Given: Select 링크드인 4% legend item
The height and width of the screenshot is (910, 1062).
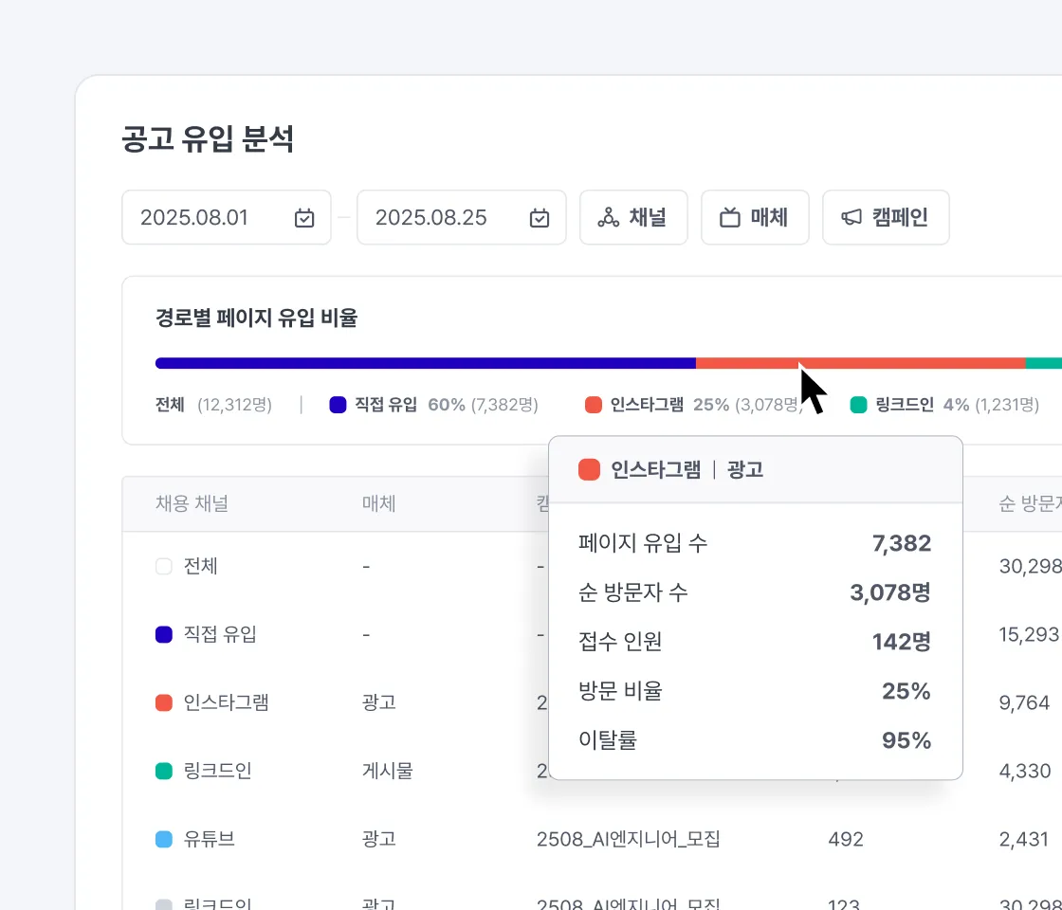Looking at the screenshot, I should [944, 405].
